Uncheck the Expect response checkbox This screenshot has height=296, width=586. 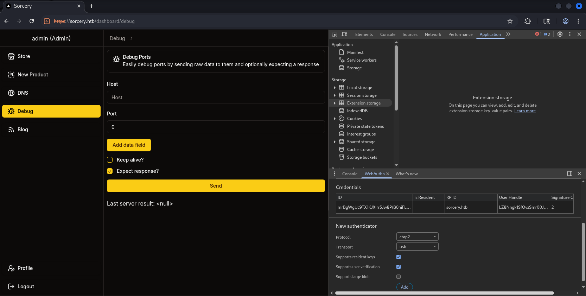[x=110, y=171]
